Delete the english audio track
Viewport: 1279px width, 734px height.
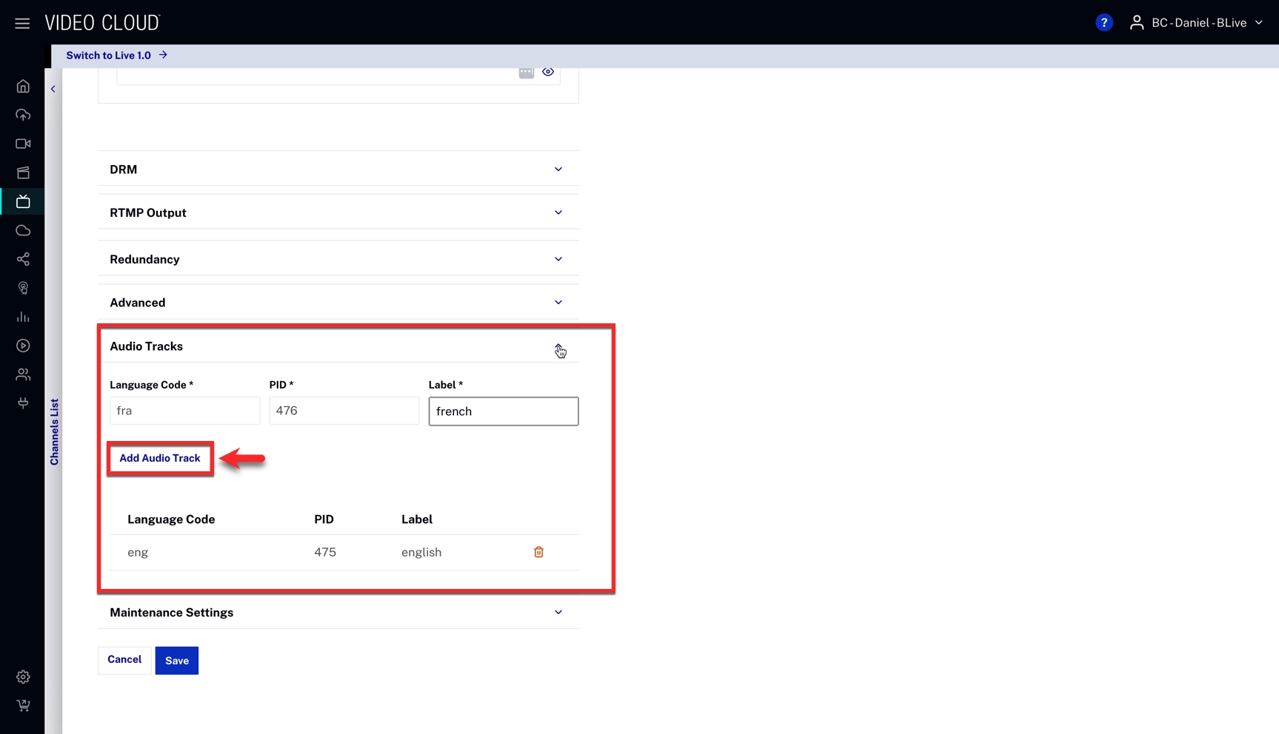coord(538,552)
